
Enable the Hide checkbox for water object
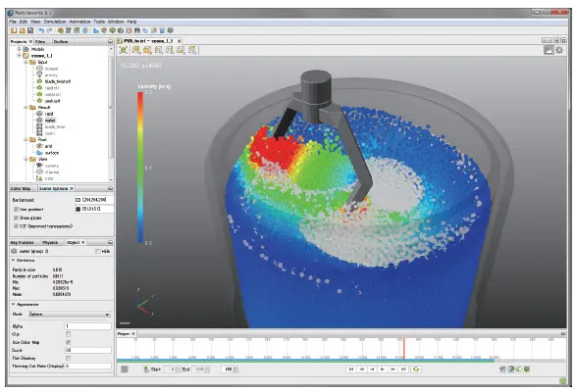pos(97,251)
